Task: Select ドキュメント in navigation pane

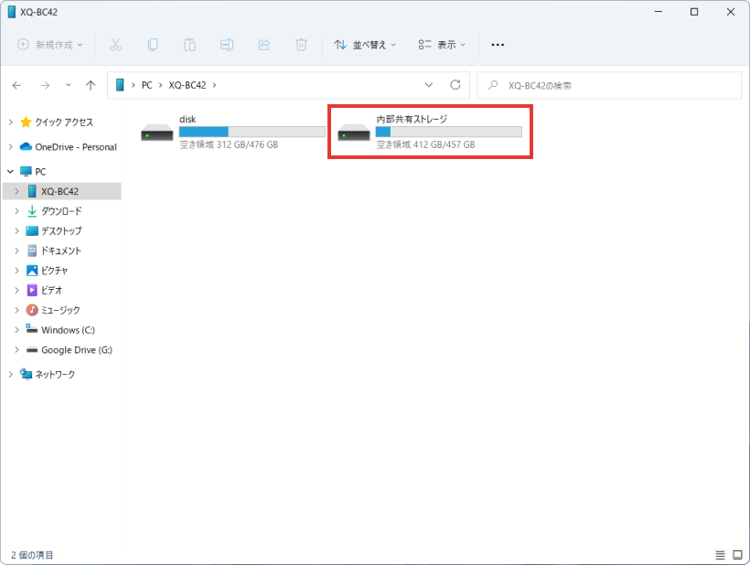Action: 61,251
